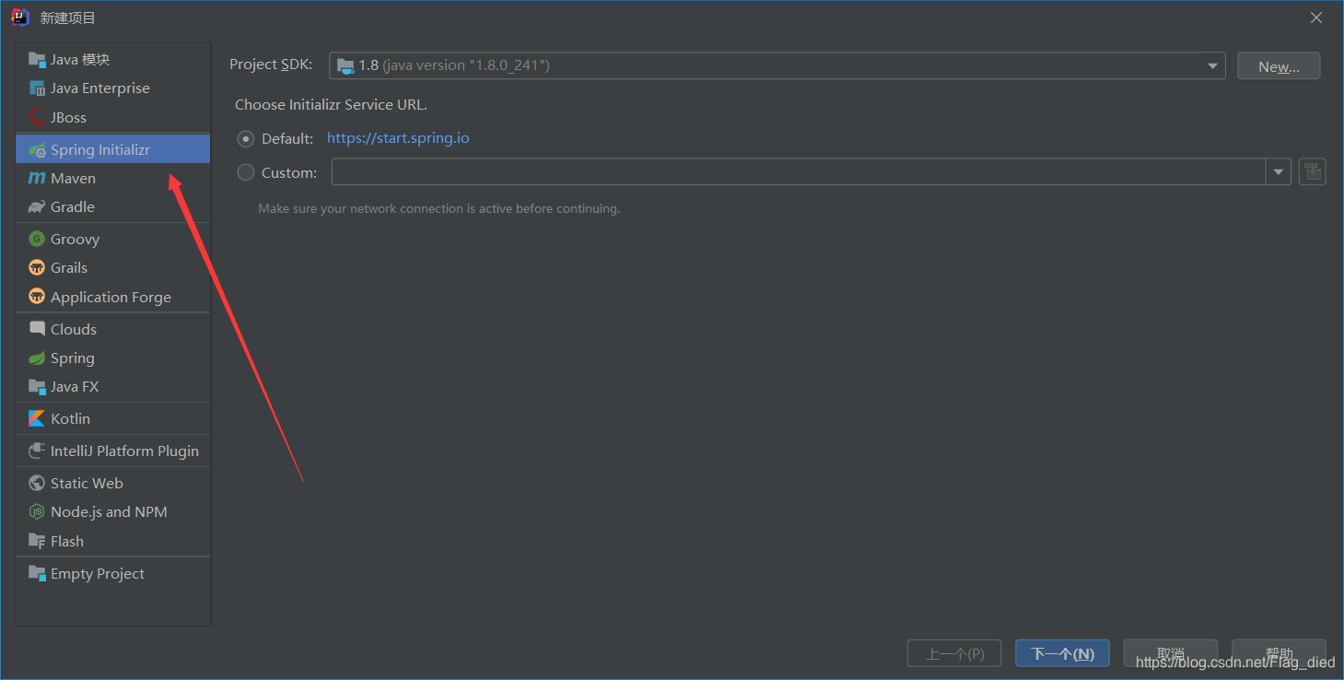
Task: Click the Kotlin logo icon
Action: [x=37, y=418]
